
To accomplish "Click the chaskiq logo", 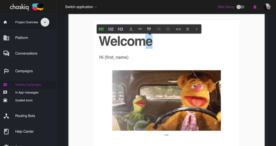I will point(26,7).
